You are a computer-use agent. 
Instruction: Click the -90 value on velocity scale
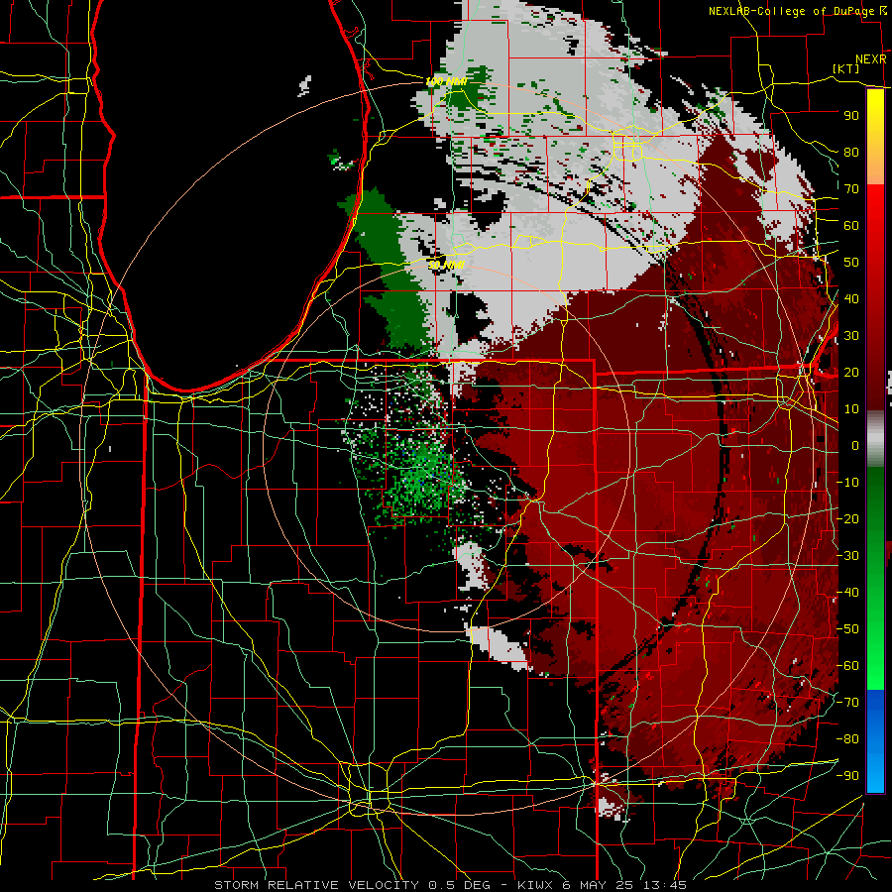pos(847,776)
